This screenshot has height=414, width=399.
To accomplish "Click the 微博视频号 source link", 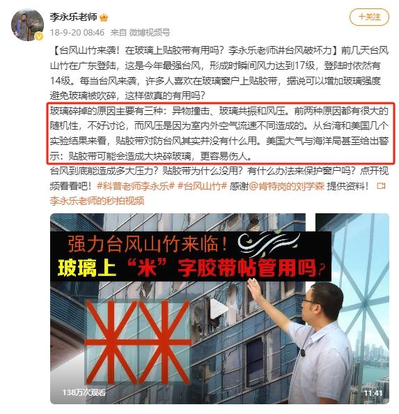I will (x=150, y=33).
